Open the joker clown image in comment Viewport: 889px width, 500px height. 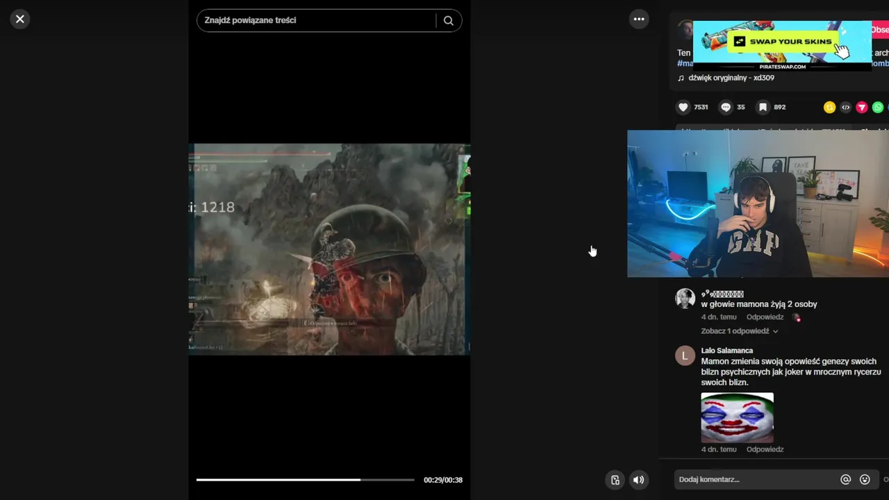click(737, 418)
